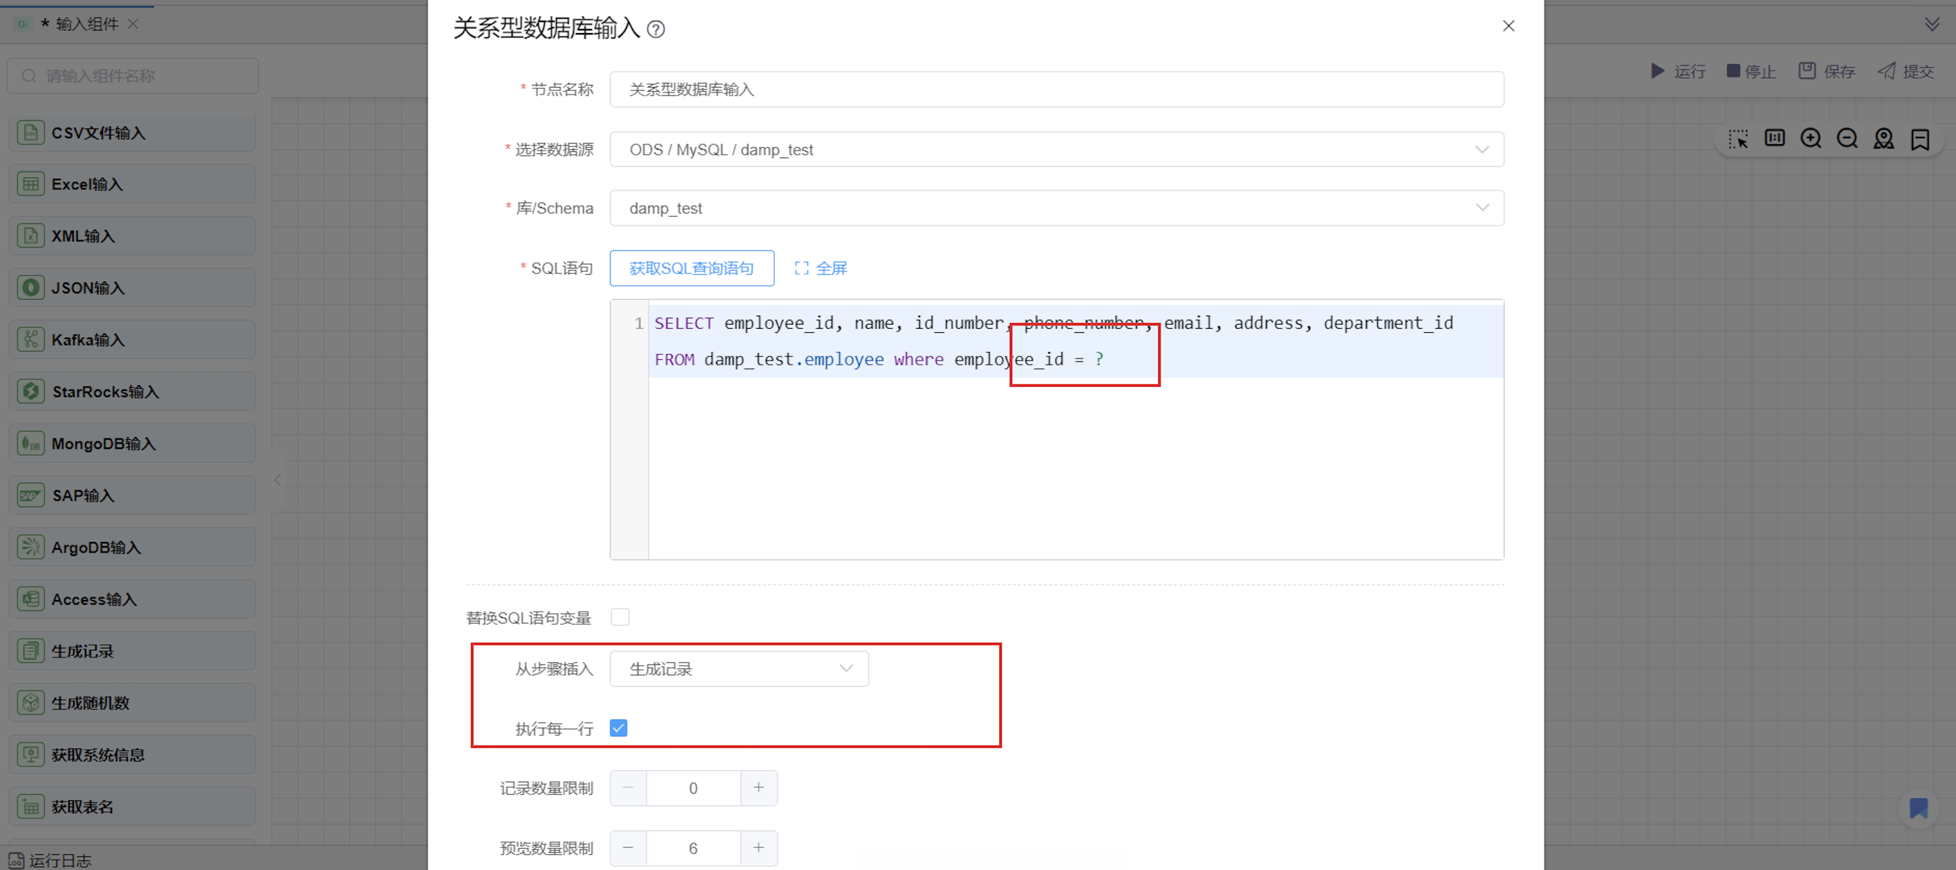The height and width of the screenshot is (870, 1956).
Task: Uncheck the execute each row checkbox
Action: [x=619, y=728]
